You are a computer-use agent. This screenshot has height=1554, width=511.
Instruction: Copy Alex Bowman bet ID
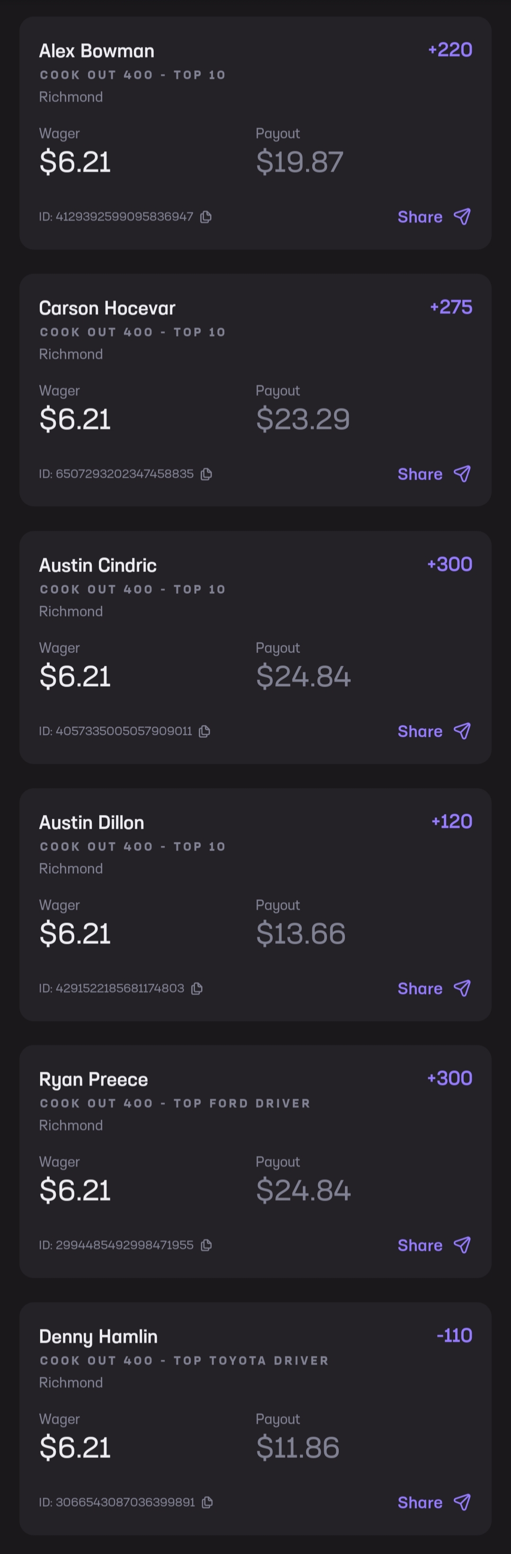click(x=206, y=216)
